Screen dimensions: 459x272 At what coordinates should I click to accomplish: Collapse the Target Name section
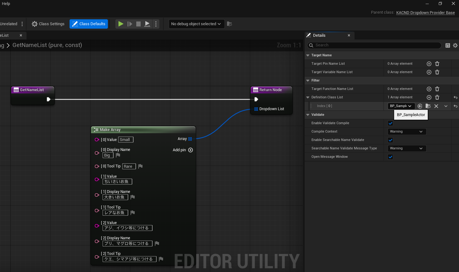coord(308,55)
